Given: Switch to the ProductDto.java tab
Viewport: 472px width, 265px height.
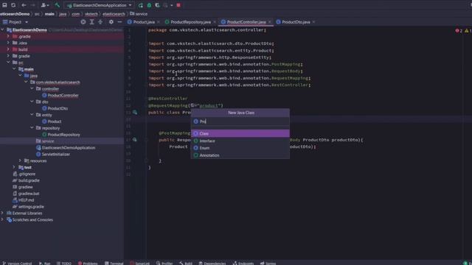Looking at the screenshot, I should click(x=296, y=22).
